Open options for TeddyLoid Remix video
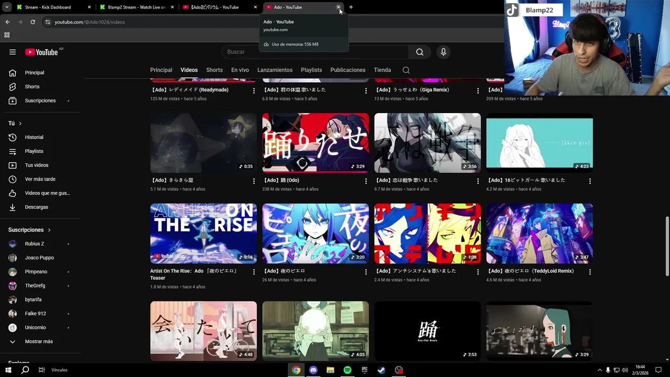Screen dimensions: 670x377 (590, 272)
